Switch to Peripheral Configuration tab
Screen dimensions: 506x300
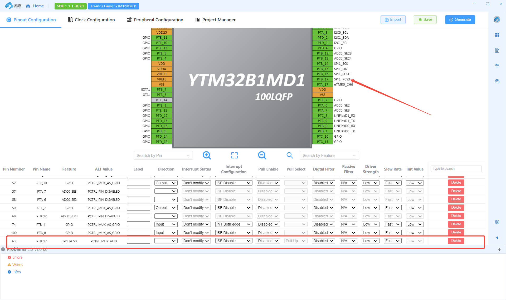click(155, 20)
